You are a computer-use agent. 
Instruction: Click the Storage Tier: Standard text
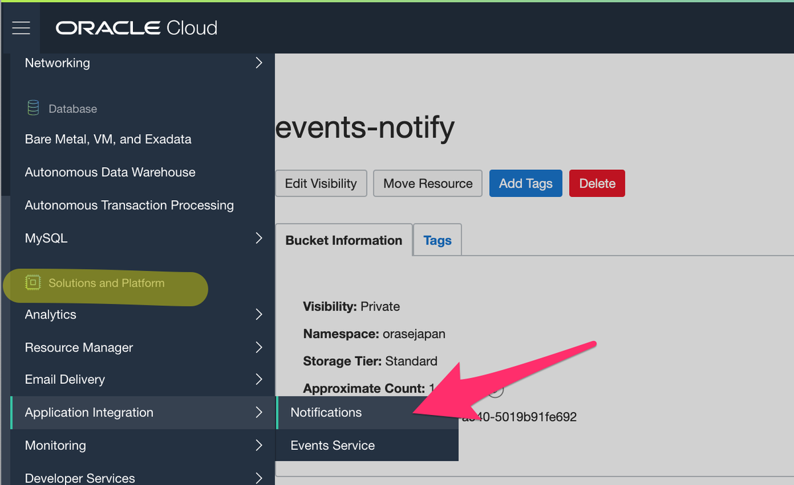[370, 361]
